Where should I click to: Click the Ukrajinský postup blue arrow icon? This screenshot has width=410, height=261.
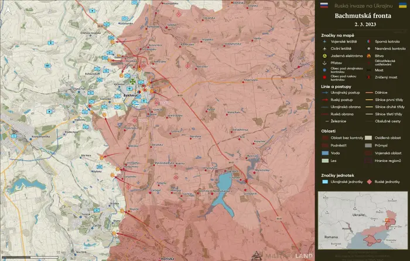pos(325,93)
